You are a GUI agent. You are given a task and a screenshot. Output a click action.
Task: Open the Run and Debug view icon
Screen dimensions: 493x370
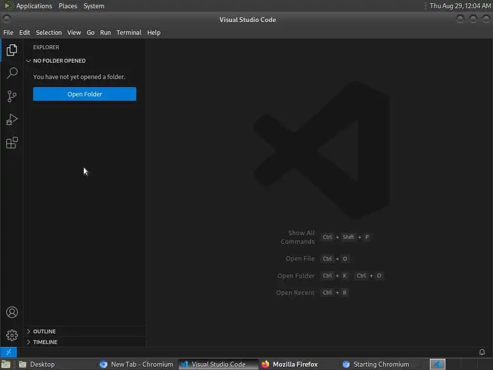click(x=12, y=119)
